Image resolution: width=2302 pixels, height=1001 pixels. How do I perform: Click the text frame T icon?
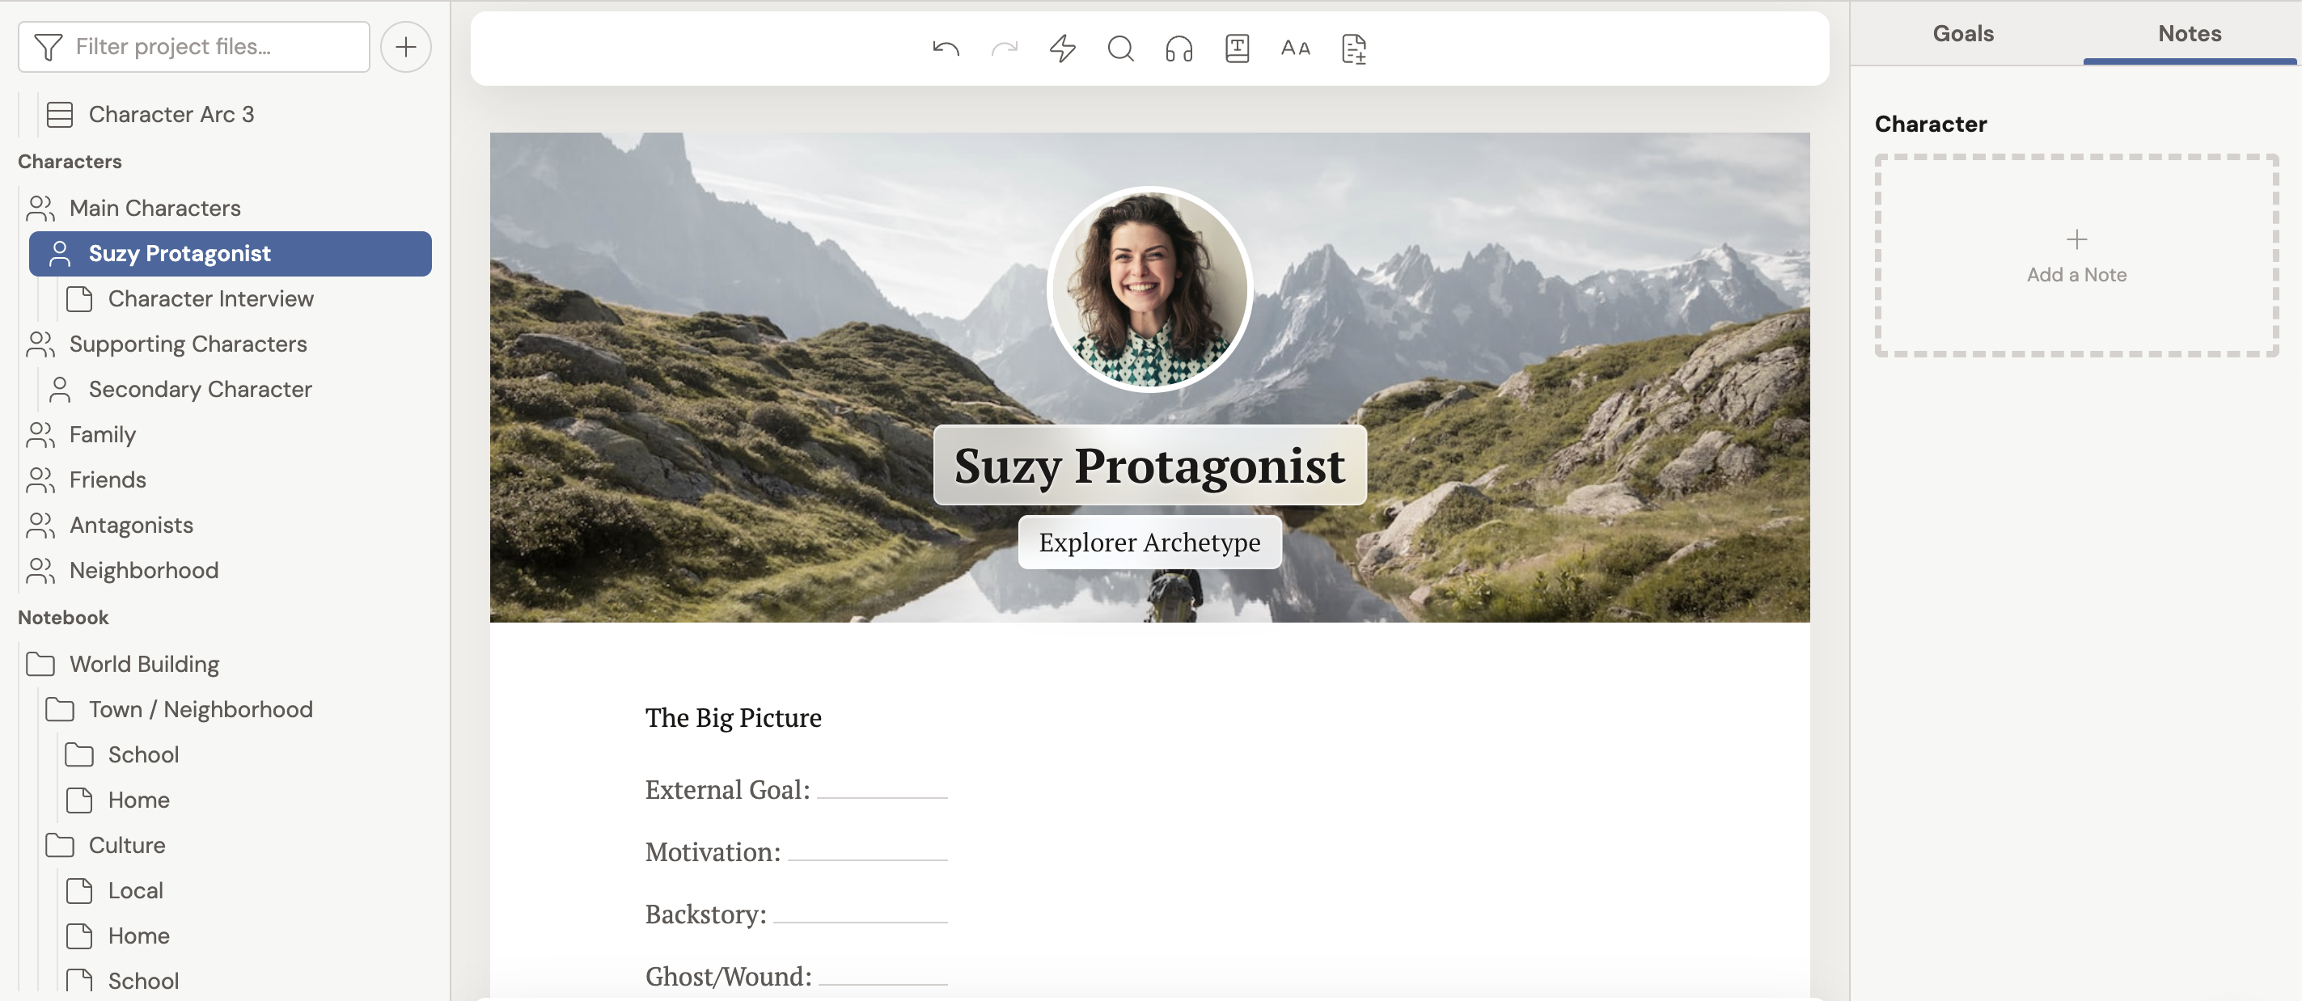(1237, 49)
